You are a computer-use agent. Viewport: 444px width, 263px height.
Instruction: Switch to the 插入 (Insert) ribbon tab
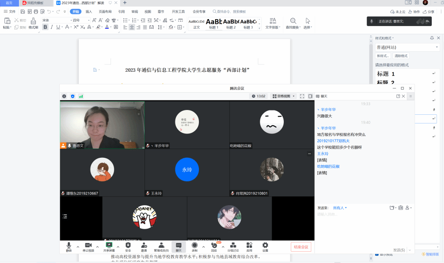pos(89,12)
